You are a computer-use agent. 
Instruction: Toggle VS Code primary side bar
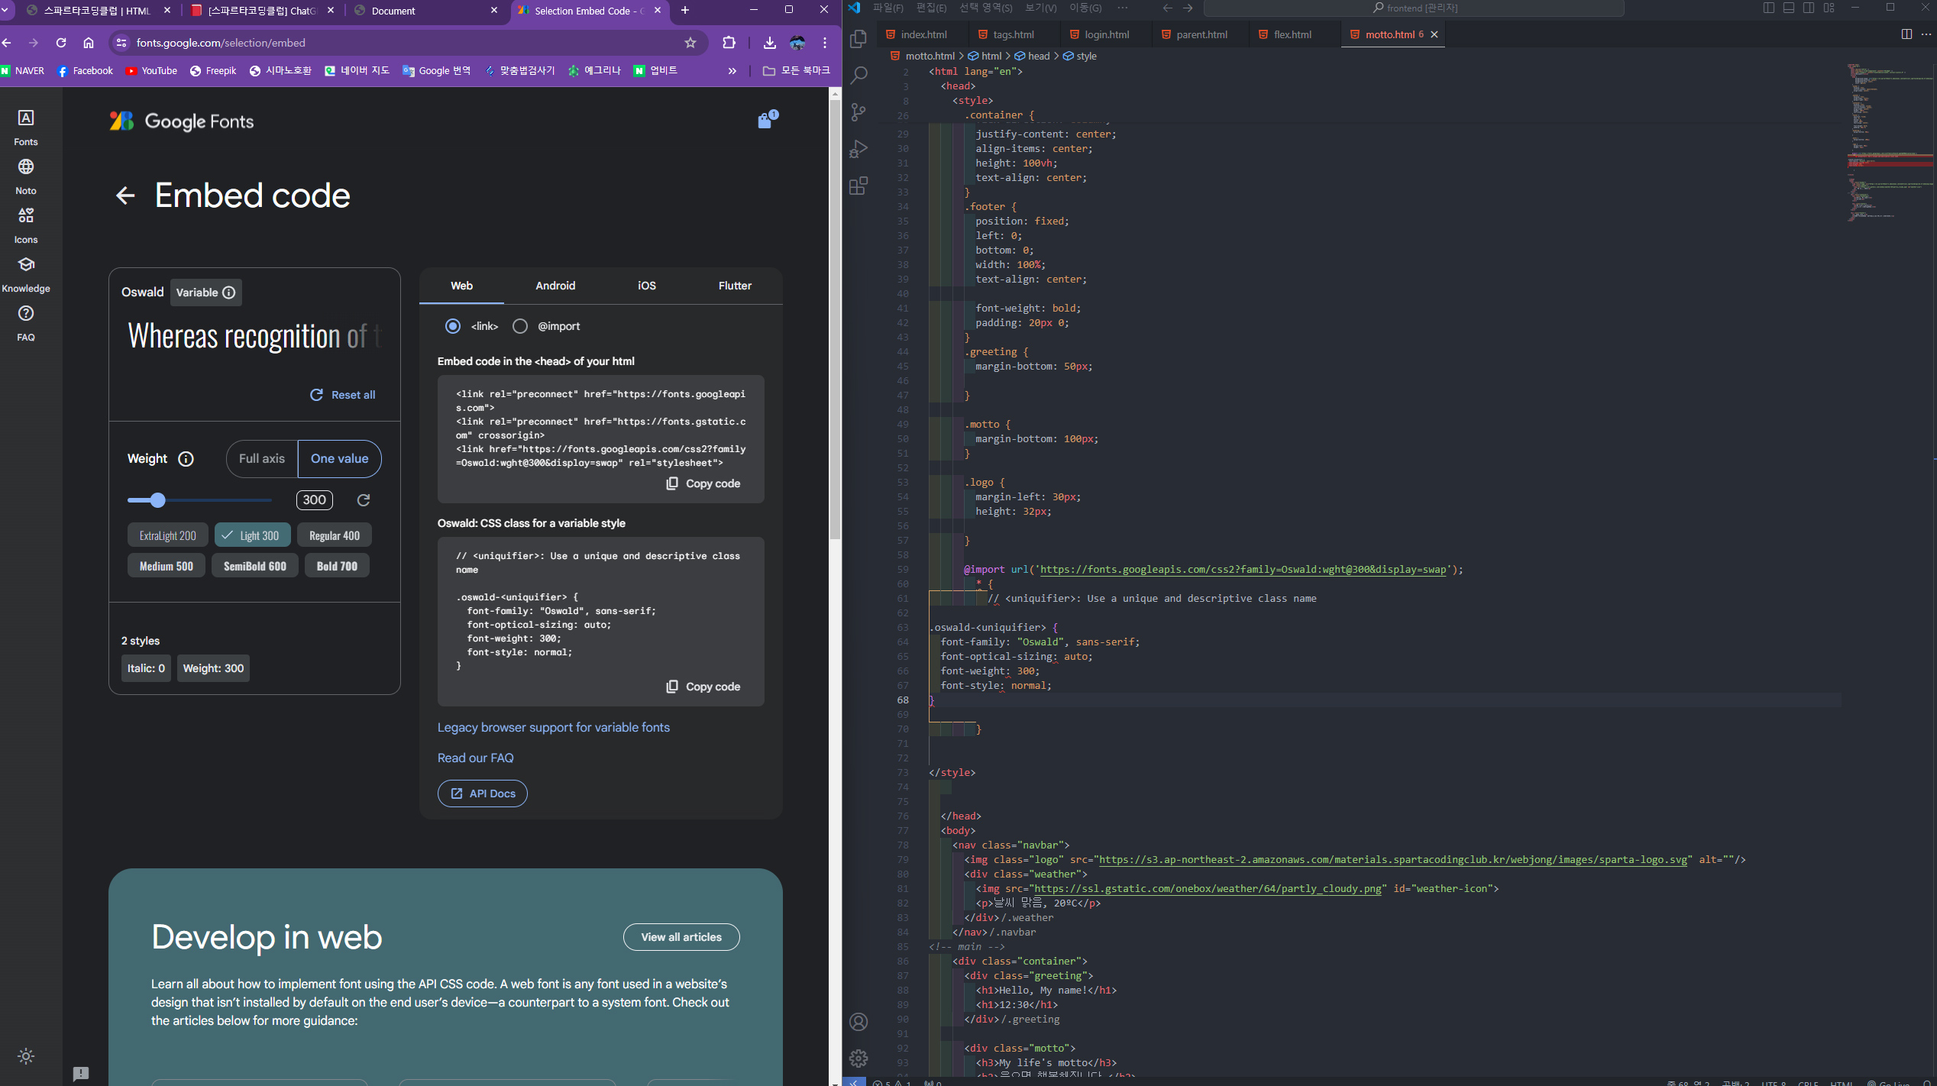(1769, 8)
